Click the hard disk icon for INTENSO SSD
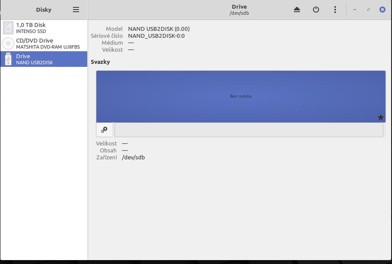The height and width of the screenshot is (264, 392). [x=8, y=28]
